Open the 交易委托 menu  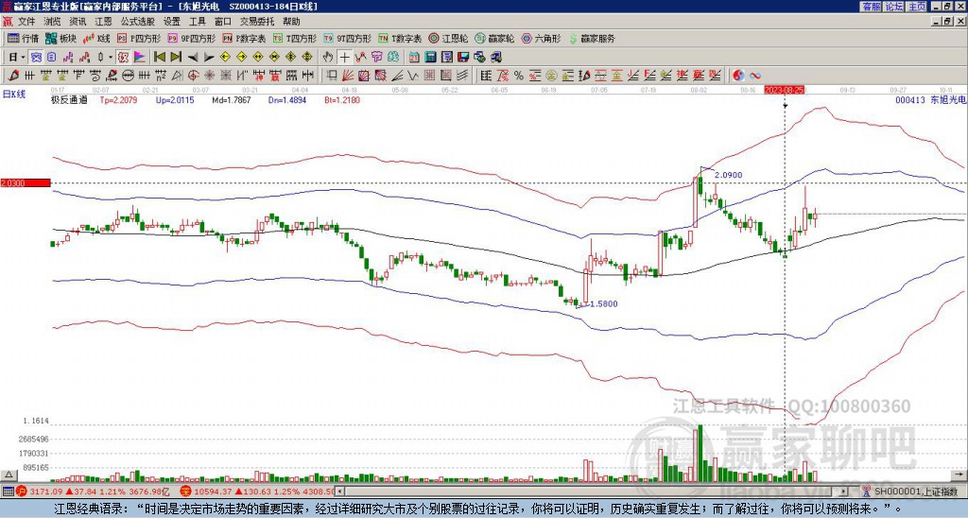click(x=257, y=22)
